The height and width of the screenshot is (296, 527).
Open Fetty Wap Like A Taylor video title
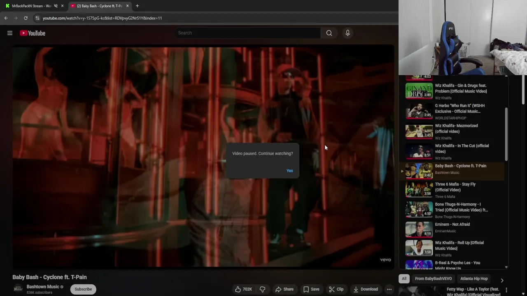click(x=473, y=291)
